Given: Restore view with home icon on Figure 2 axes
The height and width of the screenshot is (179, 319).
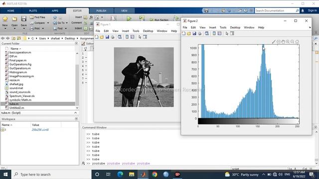Looking at the screenshot, I should pos(297,42).
